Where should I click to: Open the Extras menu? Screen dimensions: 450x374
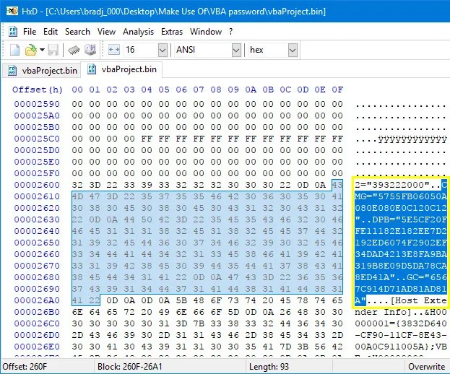coord(172,32)
